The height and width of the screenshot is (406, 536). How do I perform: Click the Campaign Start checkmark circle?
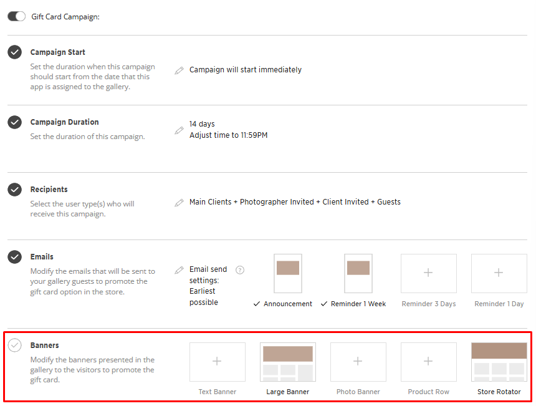coord(15,52)
